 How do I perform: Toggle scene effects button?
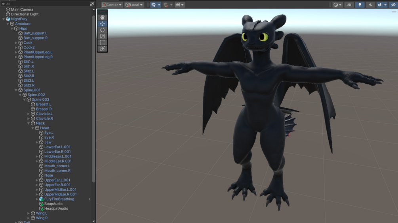pos(380,5)
